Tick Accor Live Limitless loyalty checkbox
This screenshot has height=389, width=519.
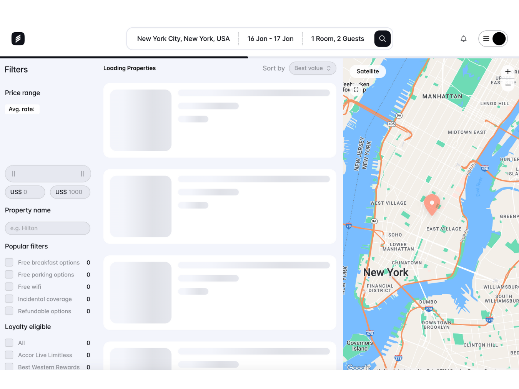click(9, 355)
